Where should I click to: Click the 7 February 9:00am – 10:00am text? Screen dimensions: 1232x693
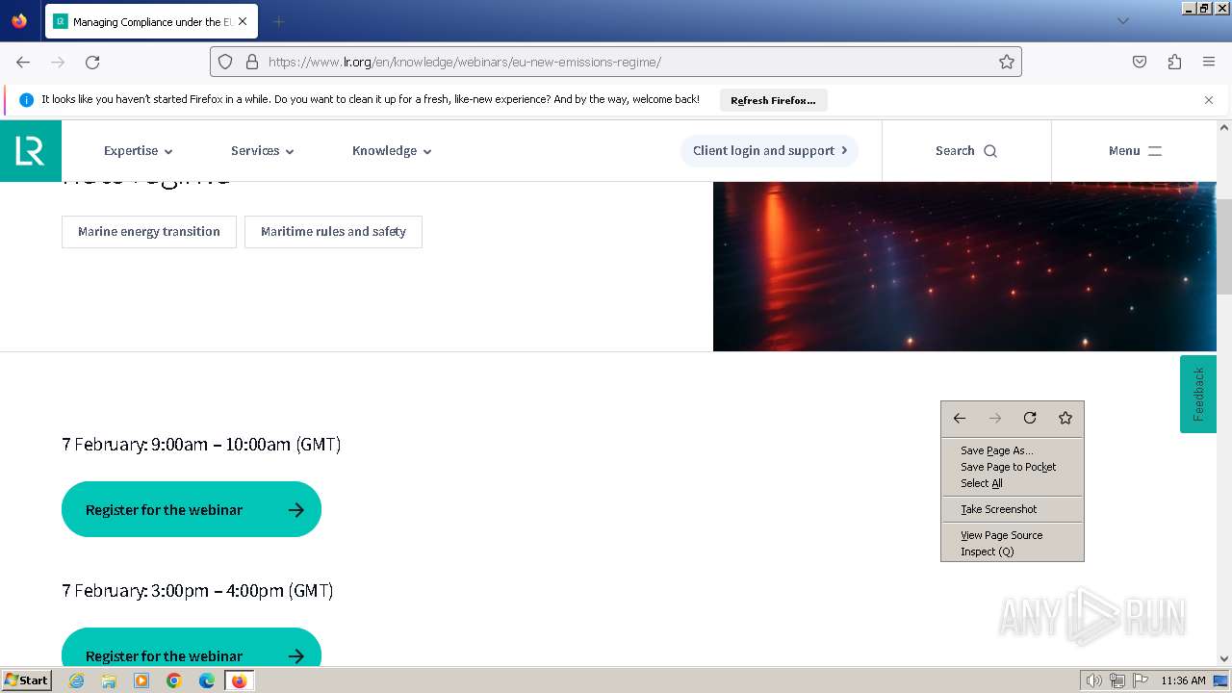coord(201,444)
